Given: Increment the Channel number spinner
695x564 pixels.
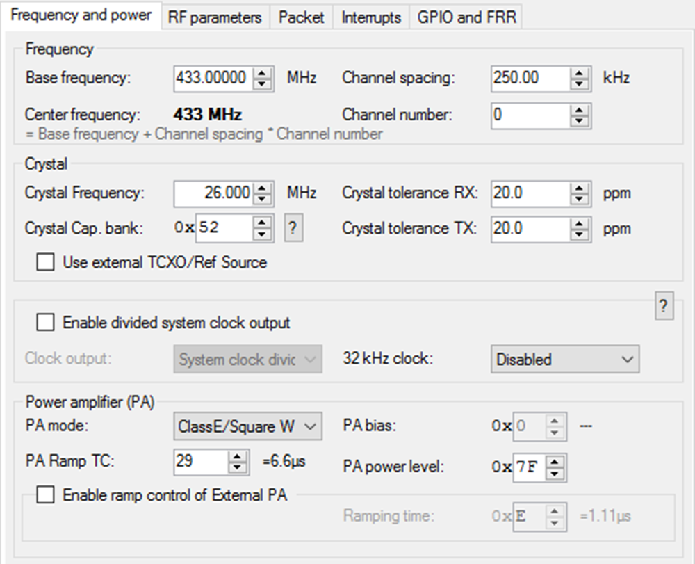Looking at the screenshot, I should 580,110.
